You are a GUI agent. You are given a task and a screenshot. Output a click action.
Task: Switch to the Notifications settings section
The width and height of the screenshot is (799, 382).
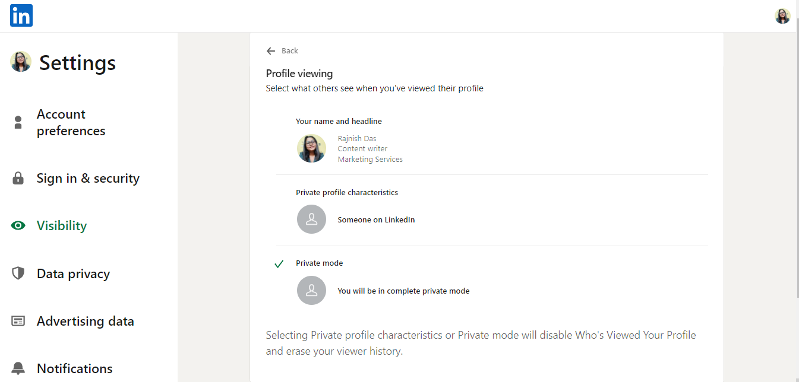tap(74, 368)
